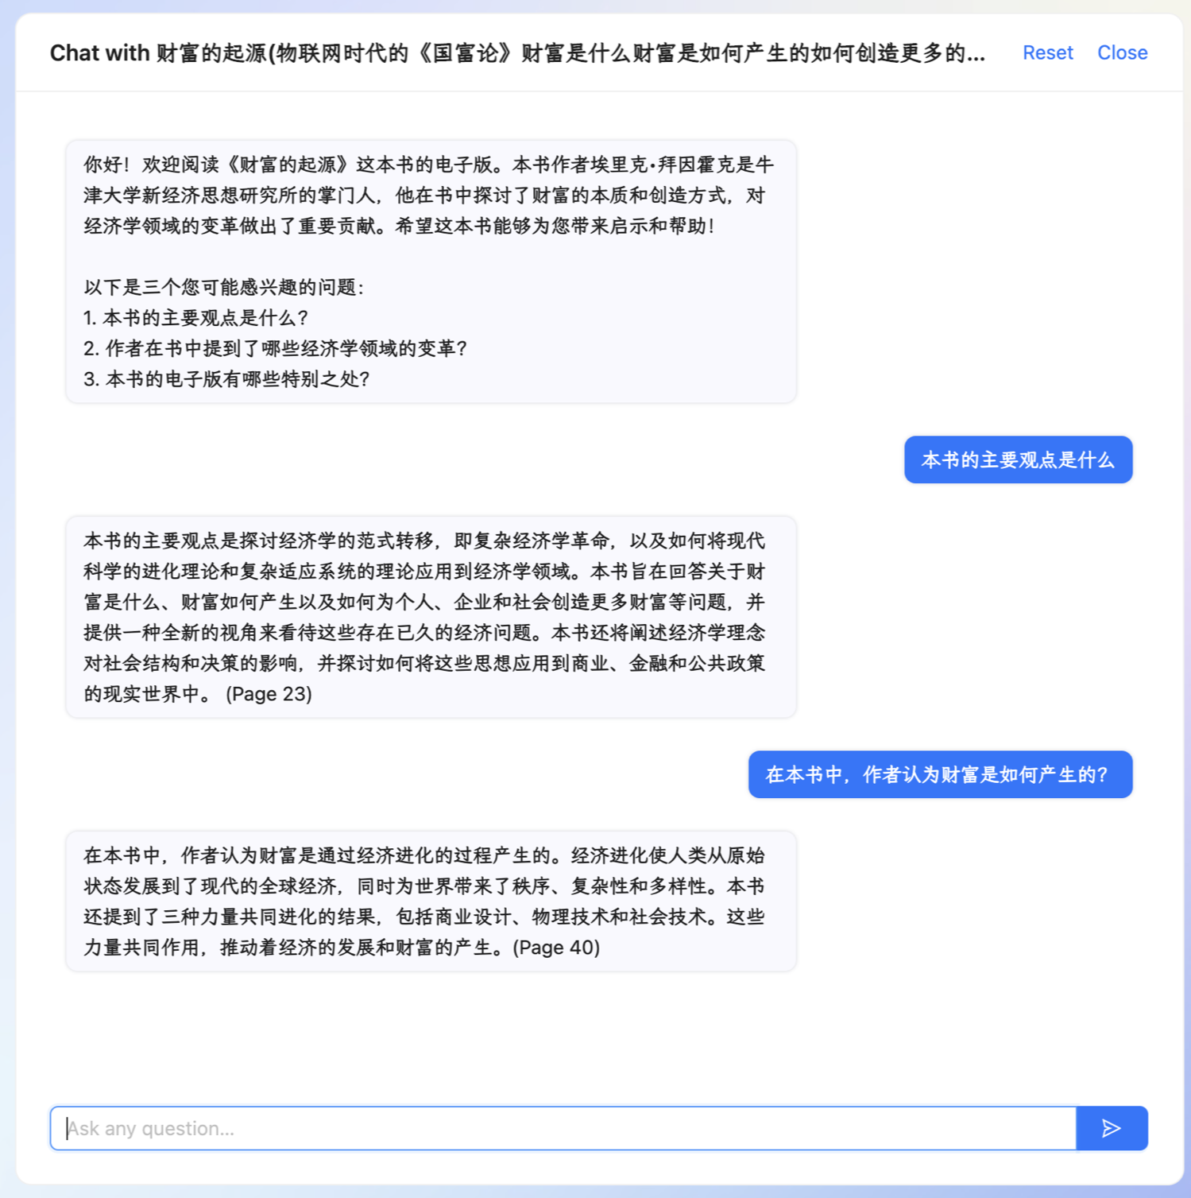
Task: Select suggested question 1 about main viewpoint
Action: point(195,318)
